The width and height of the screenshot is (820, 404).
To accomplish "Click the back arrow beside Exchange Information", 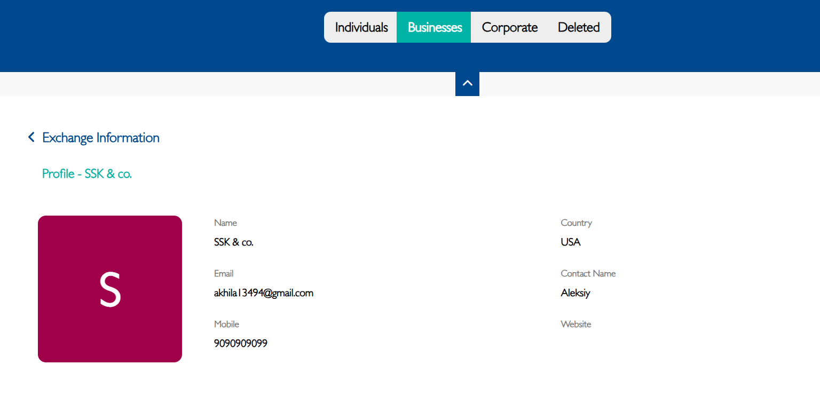I will click(x=31, y=138).
